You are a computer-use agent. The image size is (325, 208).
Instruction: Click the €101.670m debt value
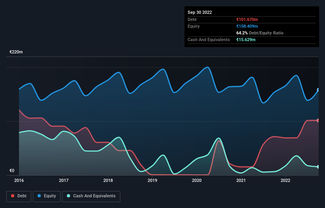point(247,19)
